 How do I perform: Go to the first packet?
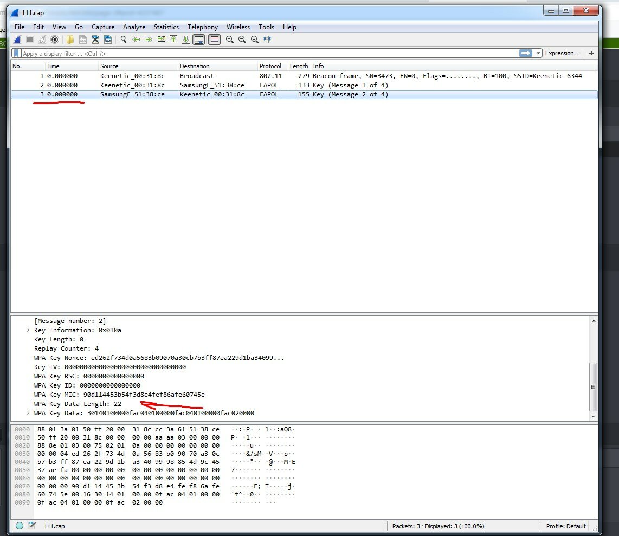tap(173, 40)
